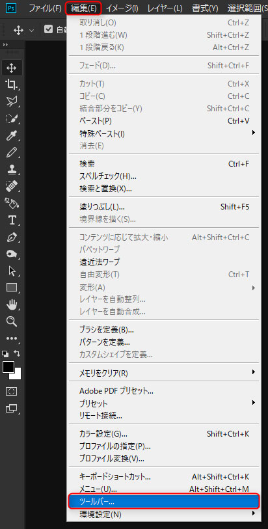Choose キーボードショートカット... menu entry

click(x=164, y=477)
